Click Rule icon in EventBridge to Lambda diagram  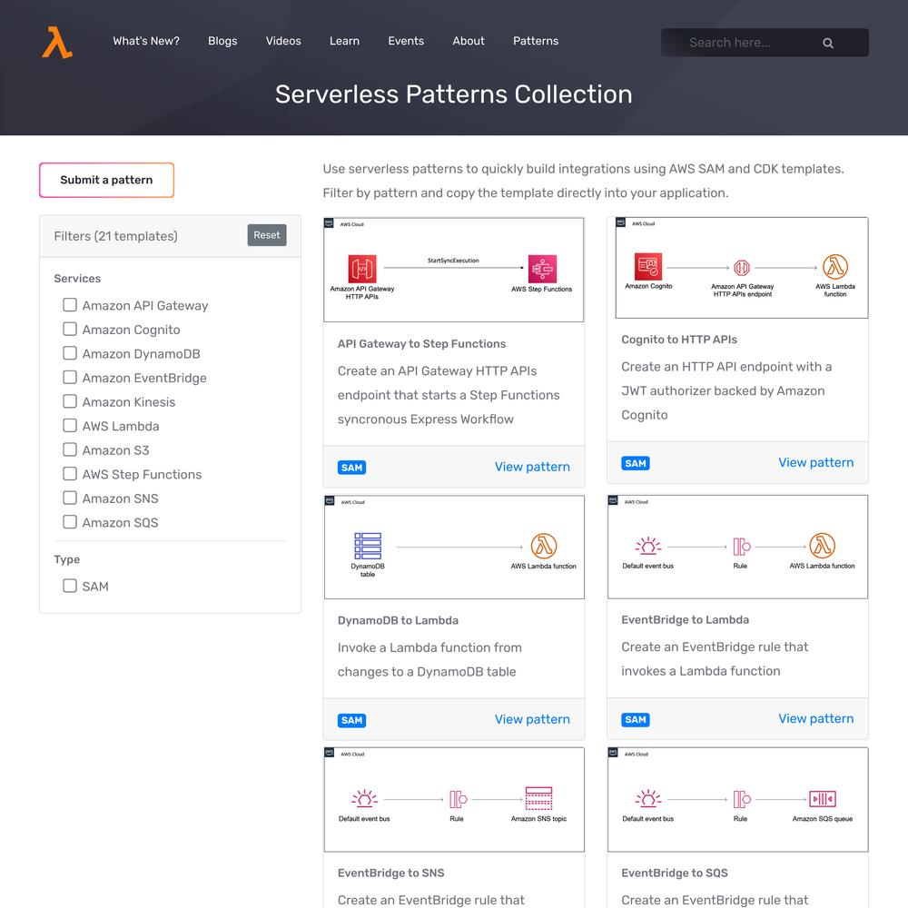click(x=741, y=546)
